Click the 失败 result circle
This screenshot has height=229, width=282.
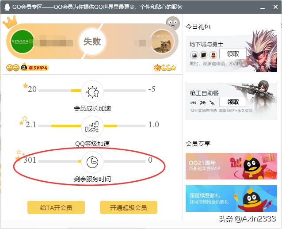(92, 42)
